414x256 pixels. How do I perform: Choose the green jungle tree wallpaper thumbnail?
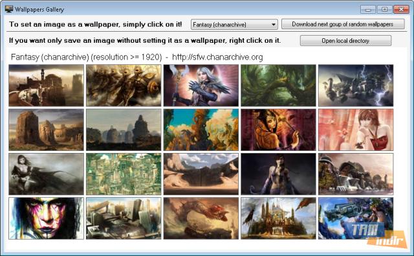[x=278, y=86]
